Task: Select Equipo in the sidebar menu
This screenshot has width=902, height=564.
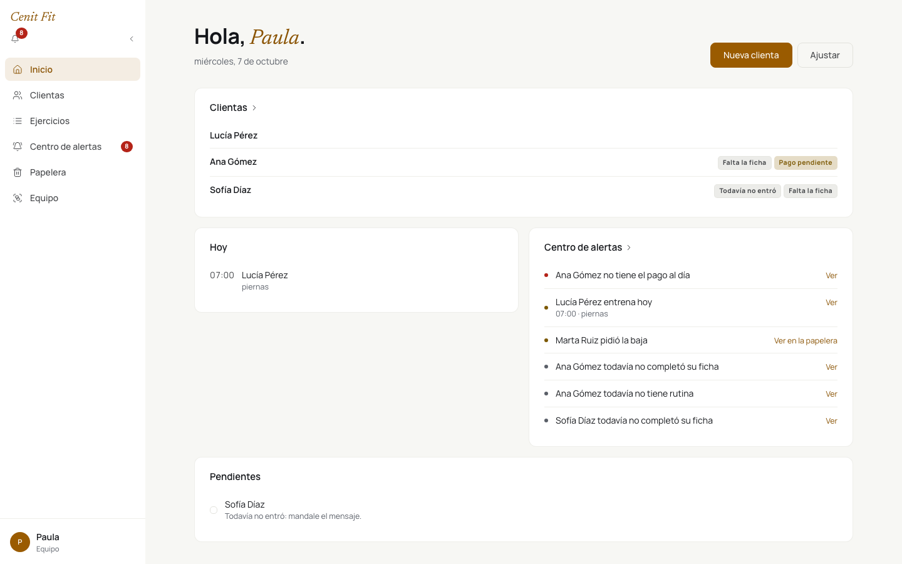Action: (x=73, y=198)
